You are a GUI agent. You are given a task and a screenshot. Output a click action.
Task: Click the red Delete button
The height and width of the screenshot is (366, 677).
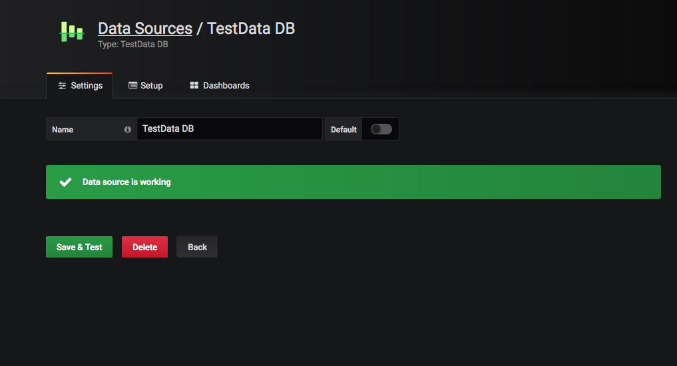tap(144, 247)
